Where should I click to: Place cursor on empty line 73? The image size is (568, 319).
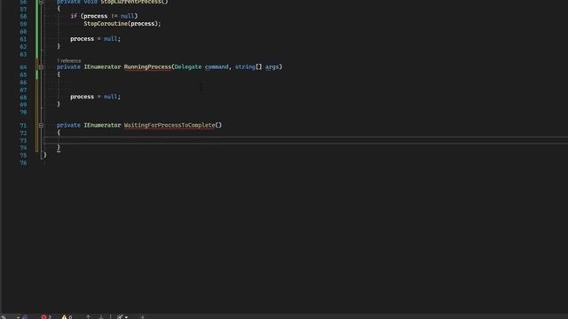coord(305,140)
